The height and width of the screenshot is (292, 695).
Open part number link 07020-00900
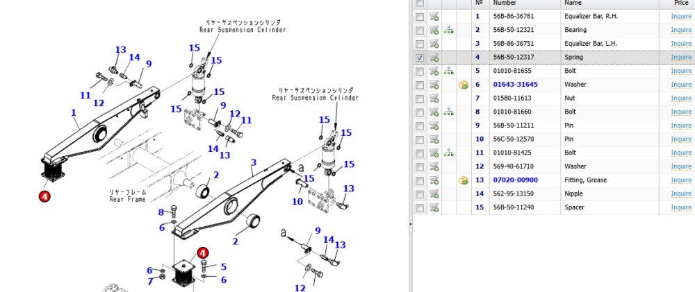coord(516,180)
